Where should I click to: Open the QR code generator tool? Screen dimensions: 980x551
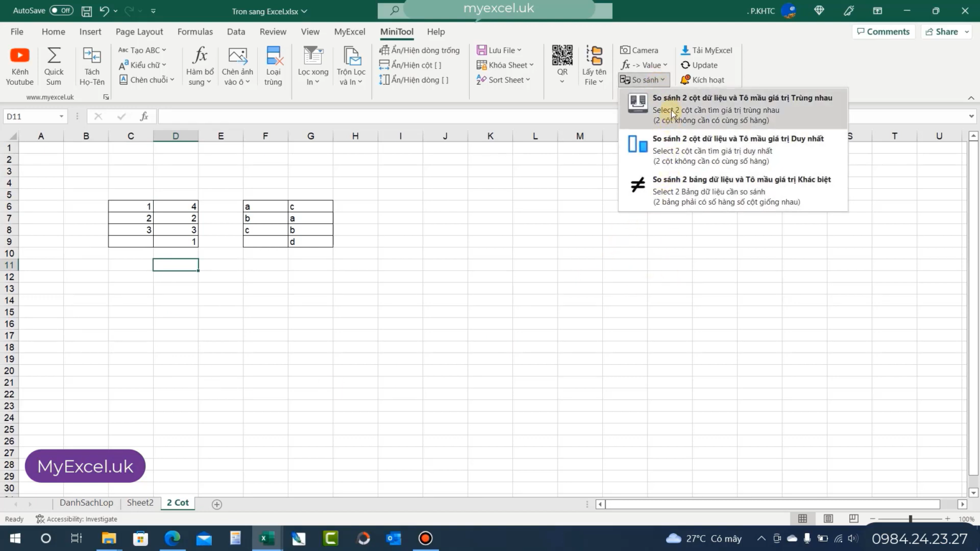562,64
